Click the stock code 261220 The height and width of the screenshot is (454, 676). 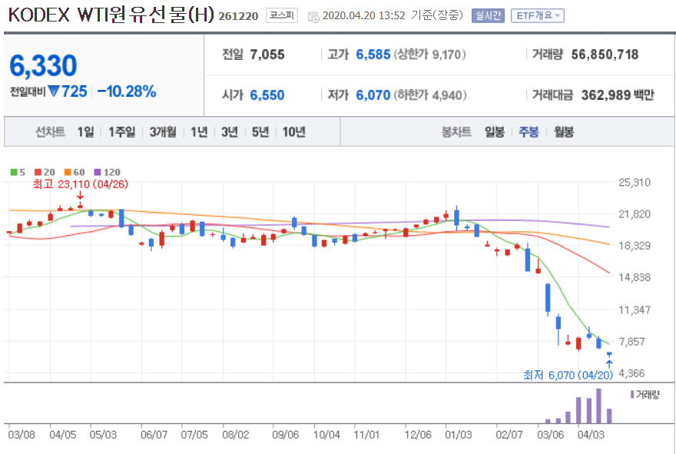tap(238, 16)
